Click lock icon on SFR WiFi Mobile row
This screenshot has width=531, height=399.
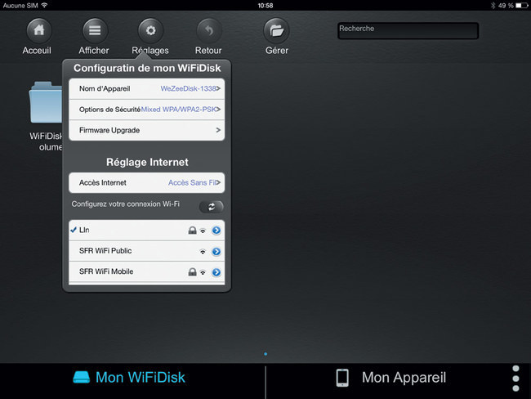point(192,272)
